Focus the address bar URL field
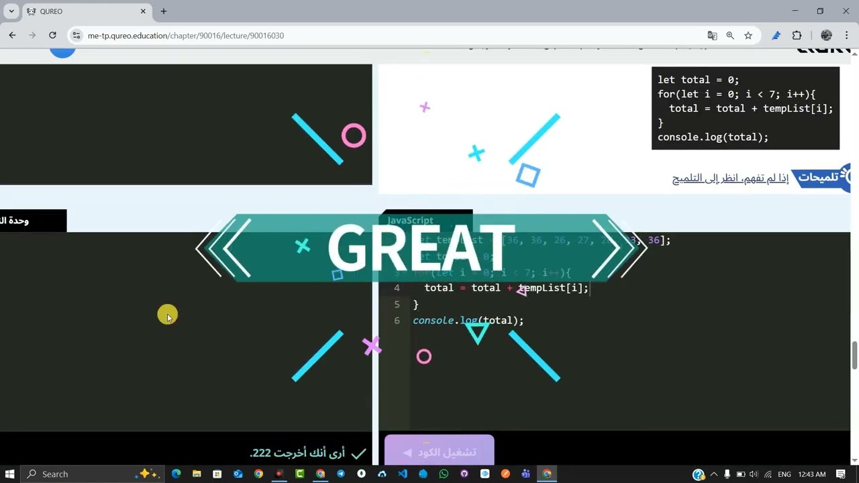Image resolution: width=859 pixels, height=483 pixels. click(x=389, y=36)
